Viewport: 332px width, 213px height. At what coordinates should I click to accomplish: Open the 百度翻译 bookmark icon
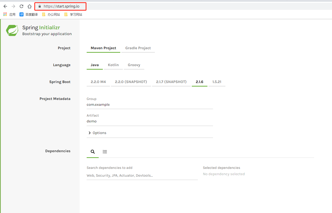(x=21, y=14)
